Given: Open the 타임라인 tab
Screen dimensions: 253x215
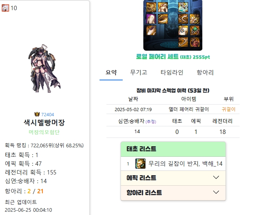Looking at the screenshot, I should click(172, 72).
